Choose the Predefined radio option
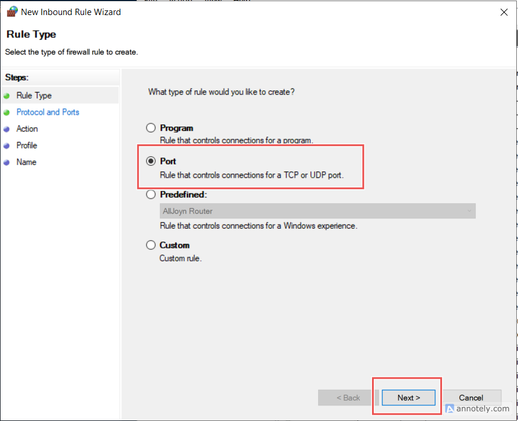This screenshot has width=518, height=421. tap(151, 195)
